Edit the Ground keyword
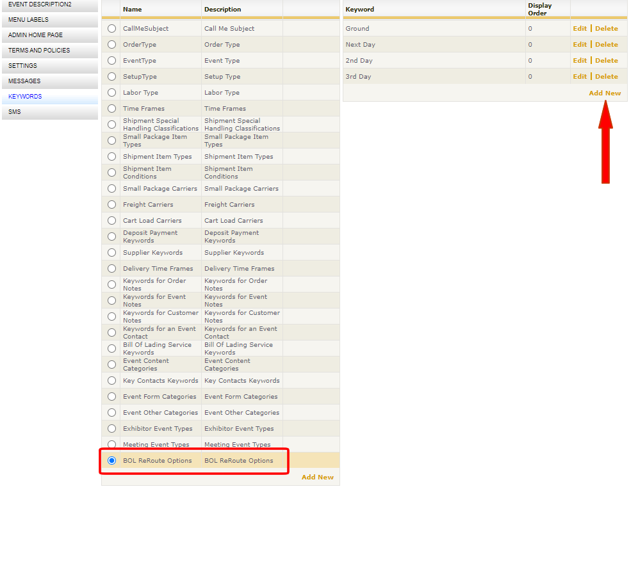 tap(580, 28)
